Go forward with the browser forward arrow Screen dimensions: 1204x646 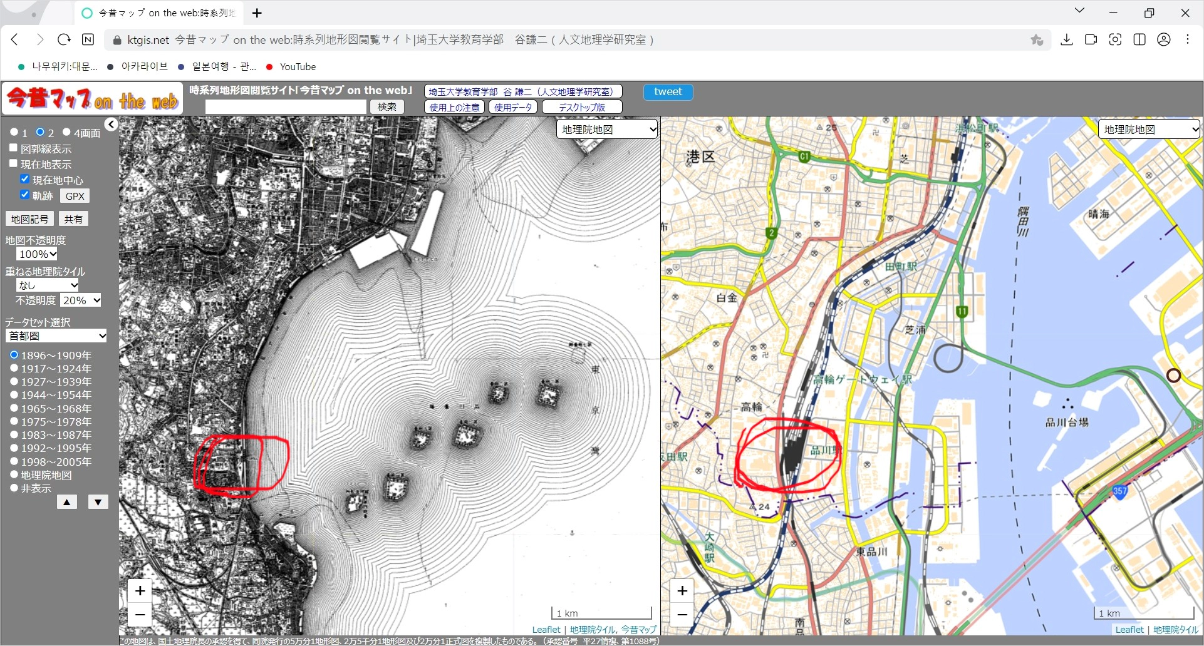coord(40,39)
